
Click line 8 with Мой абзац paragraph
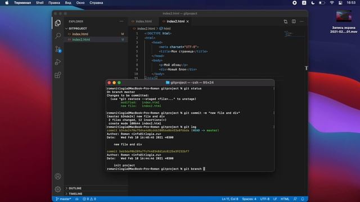tap(173, 65)
